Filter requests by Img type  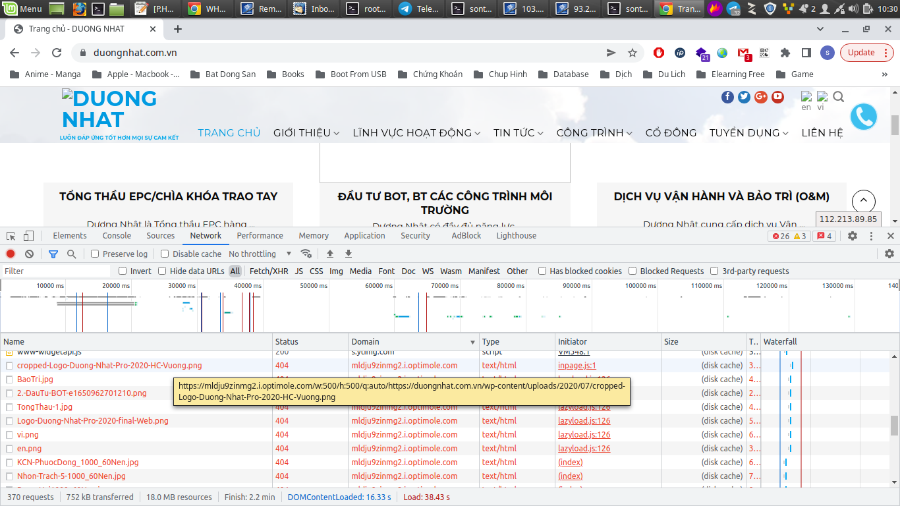coord(336,271)
